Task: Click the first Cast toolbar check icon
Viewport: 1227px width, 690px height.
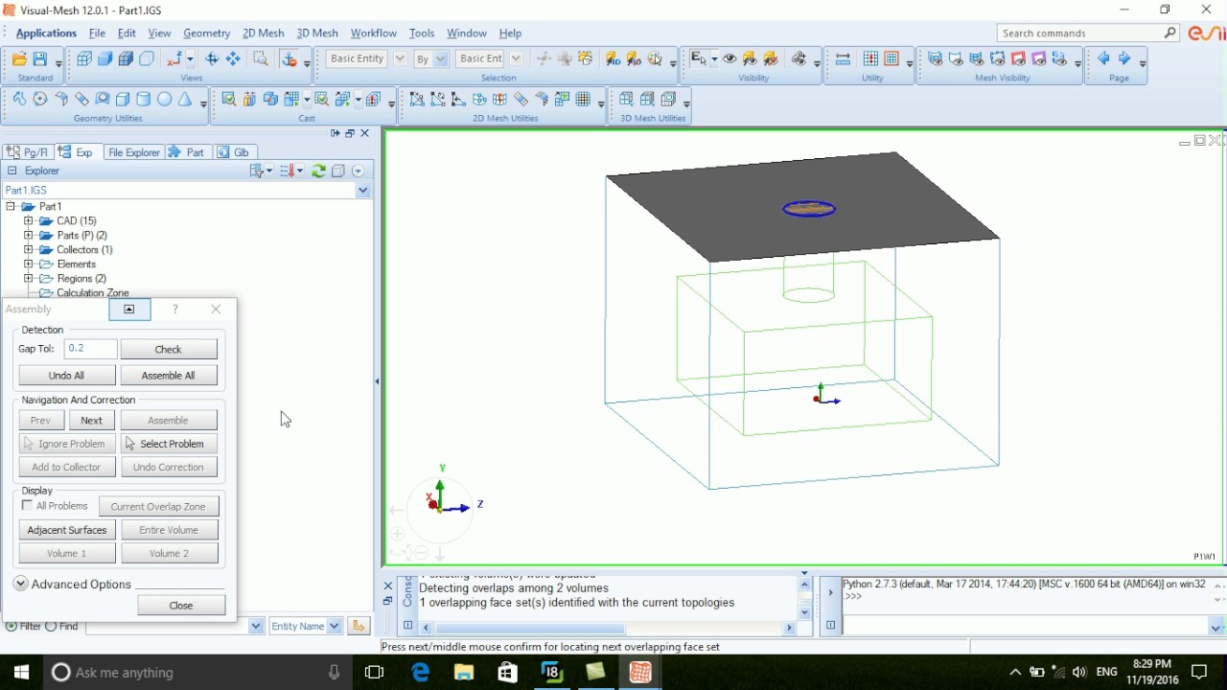Action: (x=228, y=99)
